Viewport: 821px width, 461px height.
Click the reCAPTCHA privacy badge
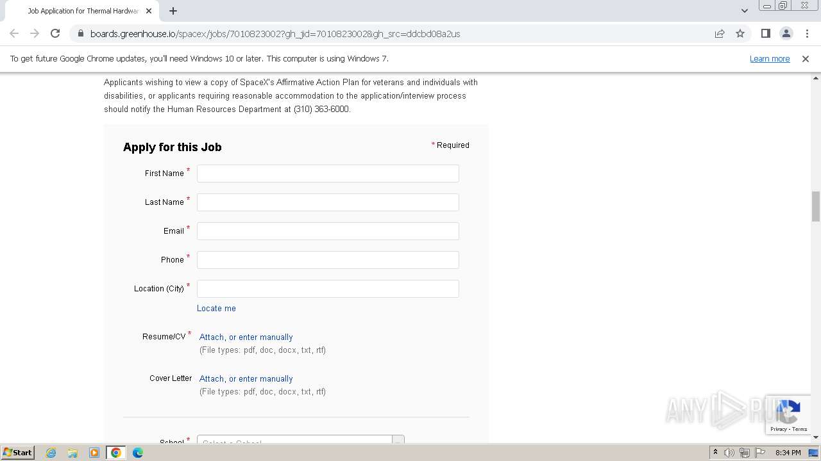point(789,415)
